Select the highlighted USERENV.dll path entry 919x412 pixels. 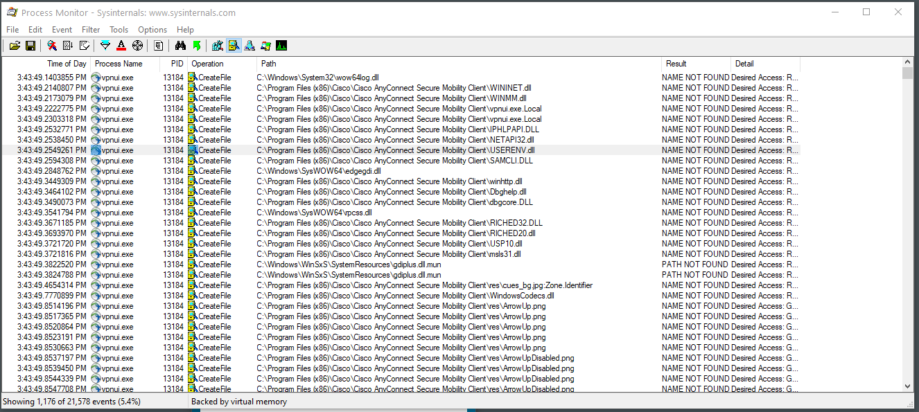(x=396, y=150)
